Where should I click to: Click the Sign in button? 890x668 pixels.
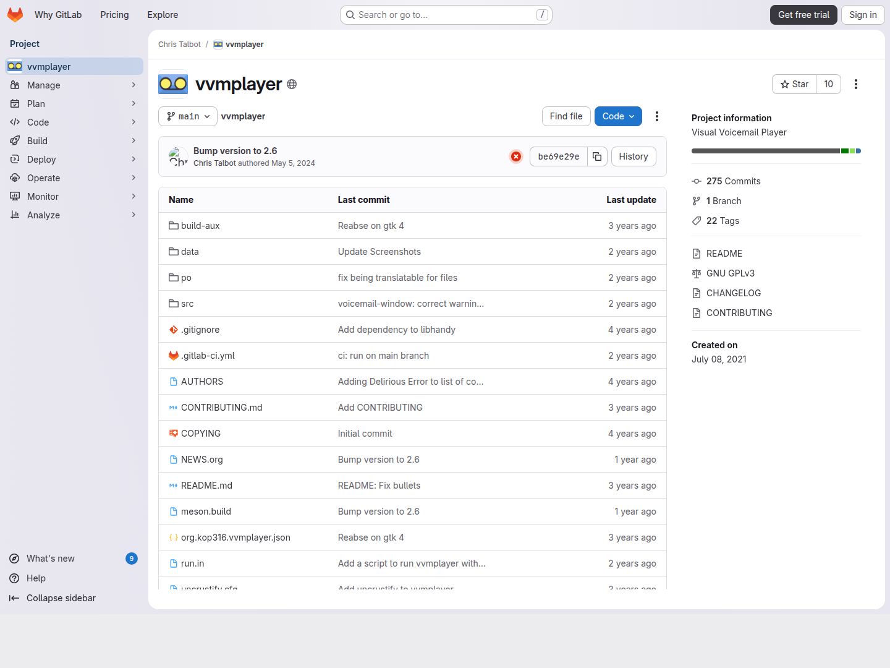click(863, 15)
